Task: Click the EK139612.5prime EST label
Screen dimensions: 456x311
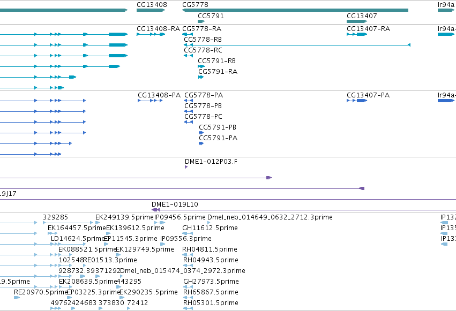Action: [x=135, y=228]
